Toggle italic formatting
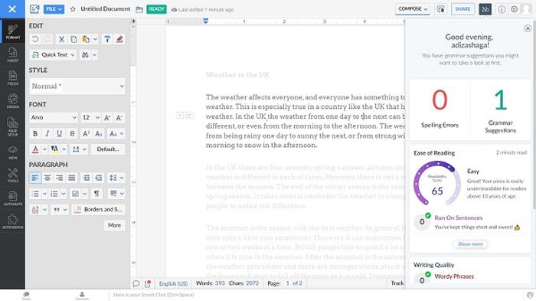 pos(47,133)
